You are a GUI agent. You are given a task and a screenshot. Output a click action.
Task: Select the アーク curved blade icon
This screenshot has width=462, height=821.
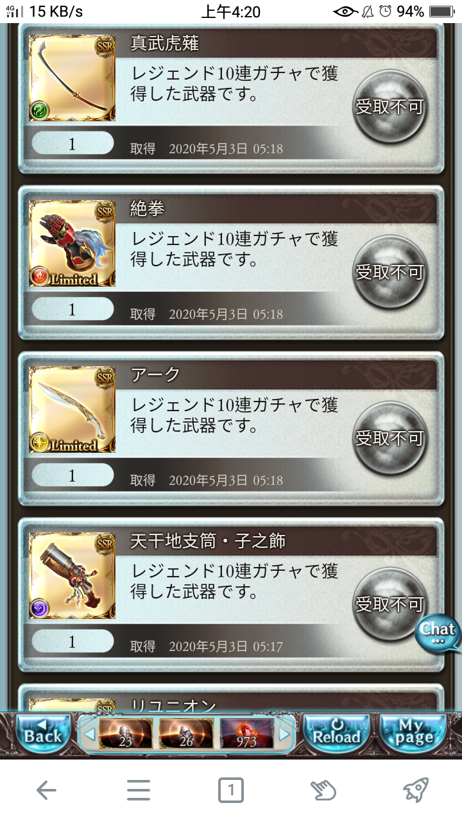[73, 410]
